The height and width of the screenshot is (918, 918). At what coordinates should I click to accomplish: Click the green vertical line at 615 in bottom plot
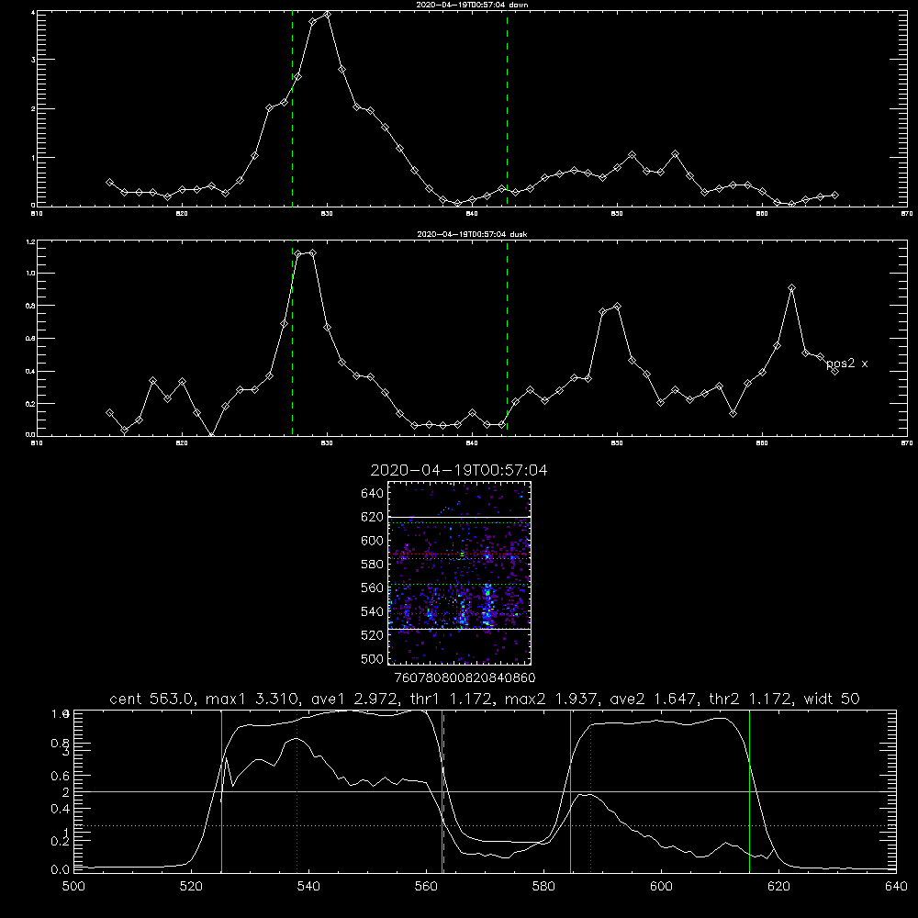pos(749,791)
